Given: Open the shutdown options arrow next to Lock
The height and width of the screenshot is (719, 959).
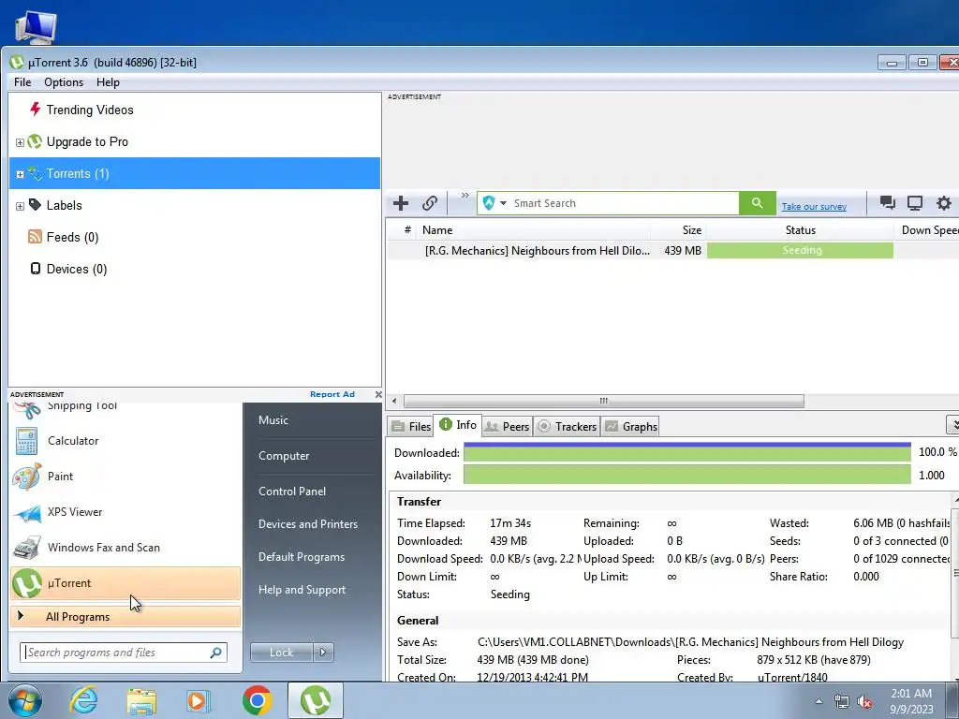Looking at the screenshot, I should click(323, 653).
